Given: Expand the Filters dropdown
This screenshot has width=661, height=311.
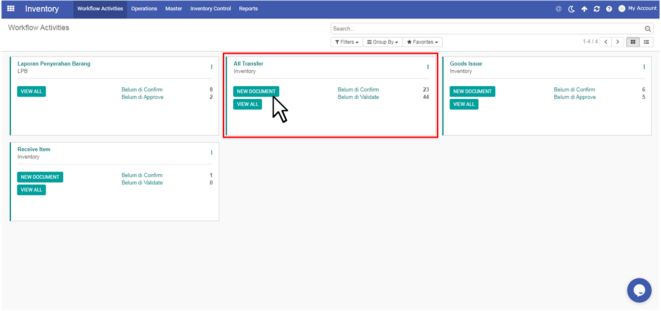Looking at the screenshot, I should [347, 42].
